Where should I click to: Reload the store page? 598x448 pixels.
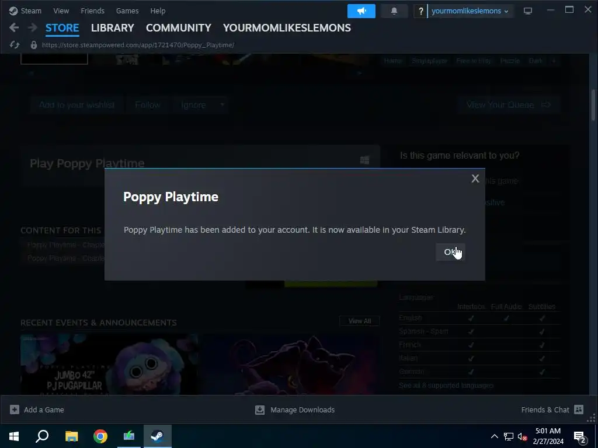tap(15, 45)
